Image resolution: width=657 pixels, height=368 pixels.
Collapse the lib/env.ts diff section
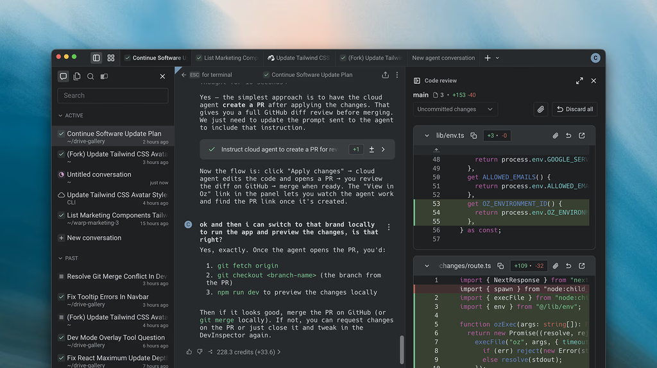point(427,136)
